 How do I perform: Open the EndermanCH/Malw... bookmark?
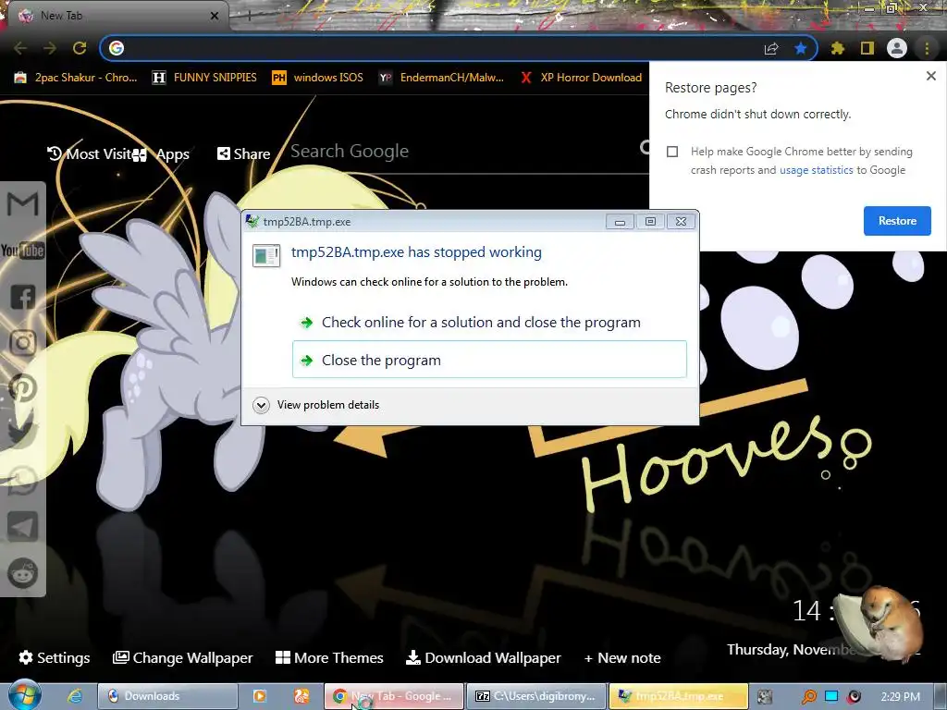[x=441, y=78]
